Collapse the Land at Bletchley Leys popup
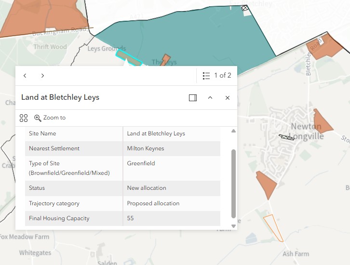 coord(210,98)
